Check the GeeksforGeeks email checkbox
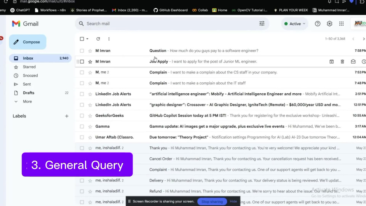366x206 pixels. (x=82, y=116)
